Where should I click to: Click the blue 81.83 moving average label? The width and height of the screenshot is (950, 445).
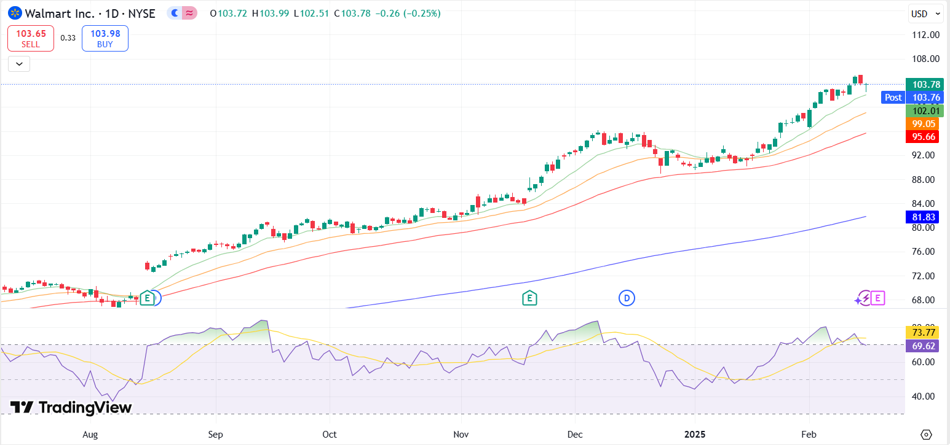click(x=922, y=217)
